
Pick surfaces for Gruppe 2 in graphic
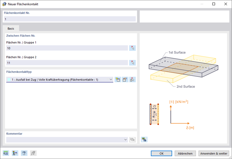click(x=132, y=63)
